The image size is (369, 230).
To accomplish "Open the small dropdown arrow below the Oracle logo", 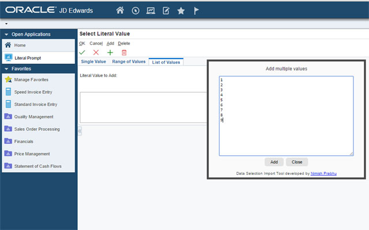I will click(x=5, y=24).
